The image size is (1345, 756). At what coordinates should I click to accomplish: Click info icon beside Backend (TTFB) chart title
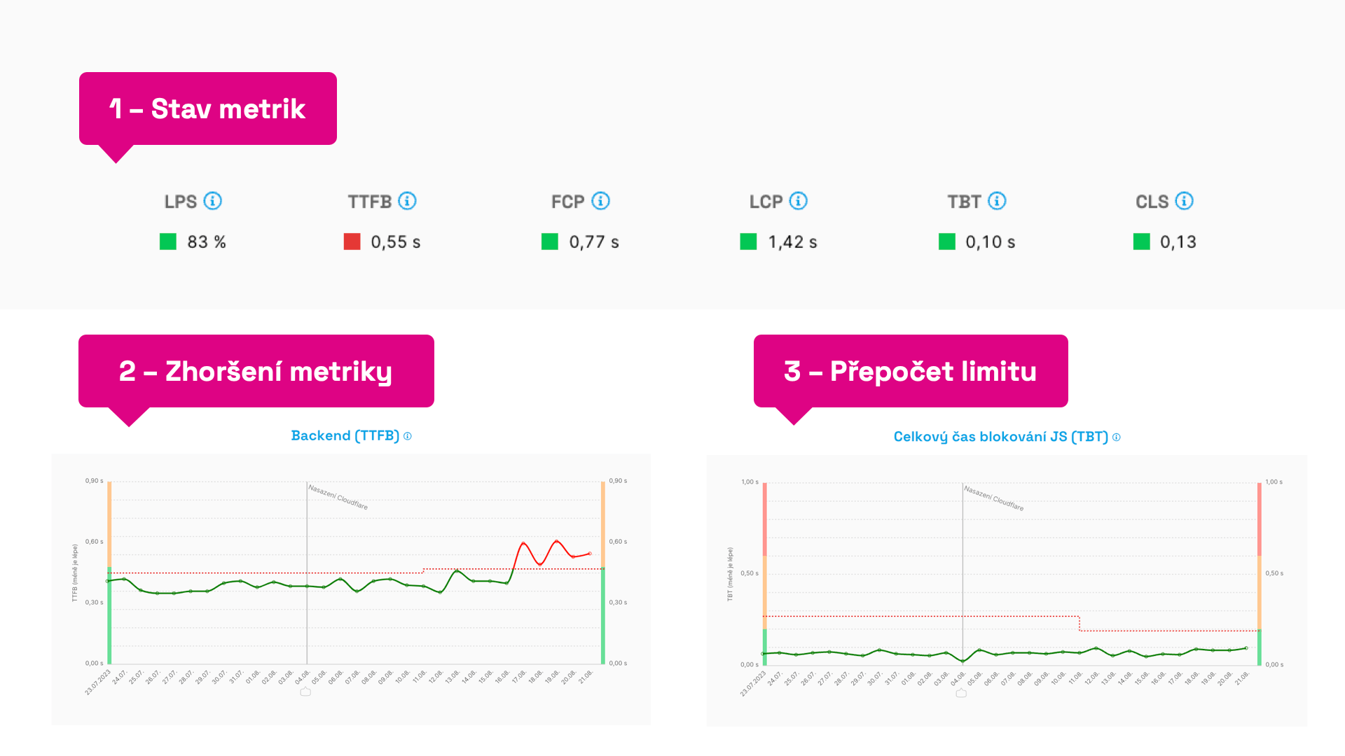tap(408, 436)
